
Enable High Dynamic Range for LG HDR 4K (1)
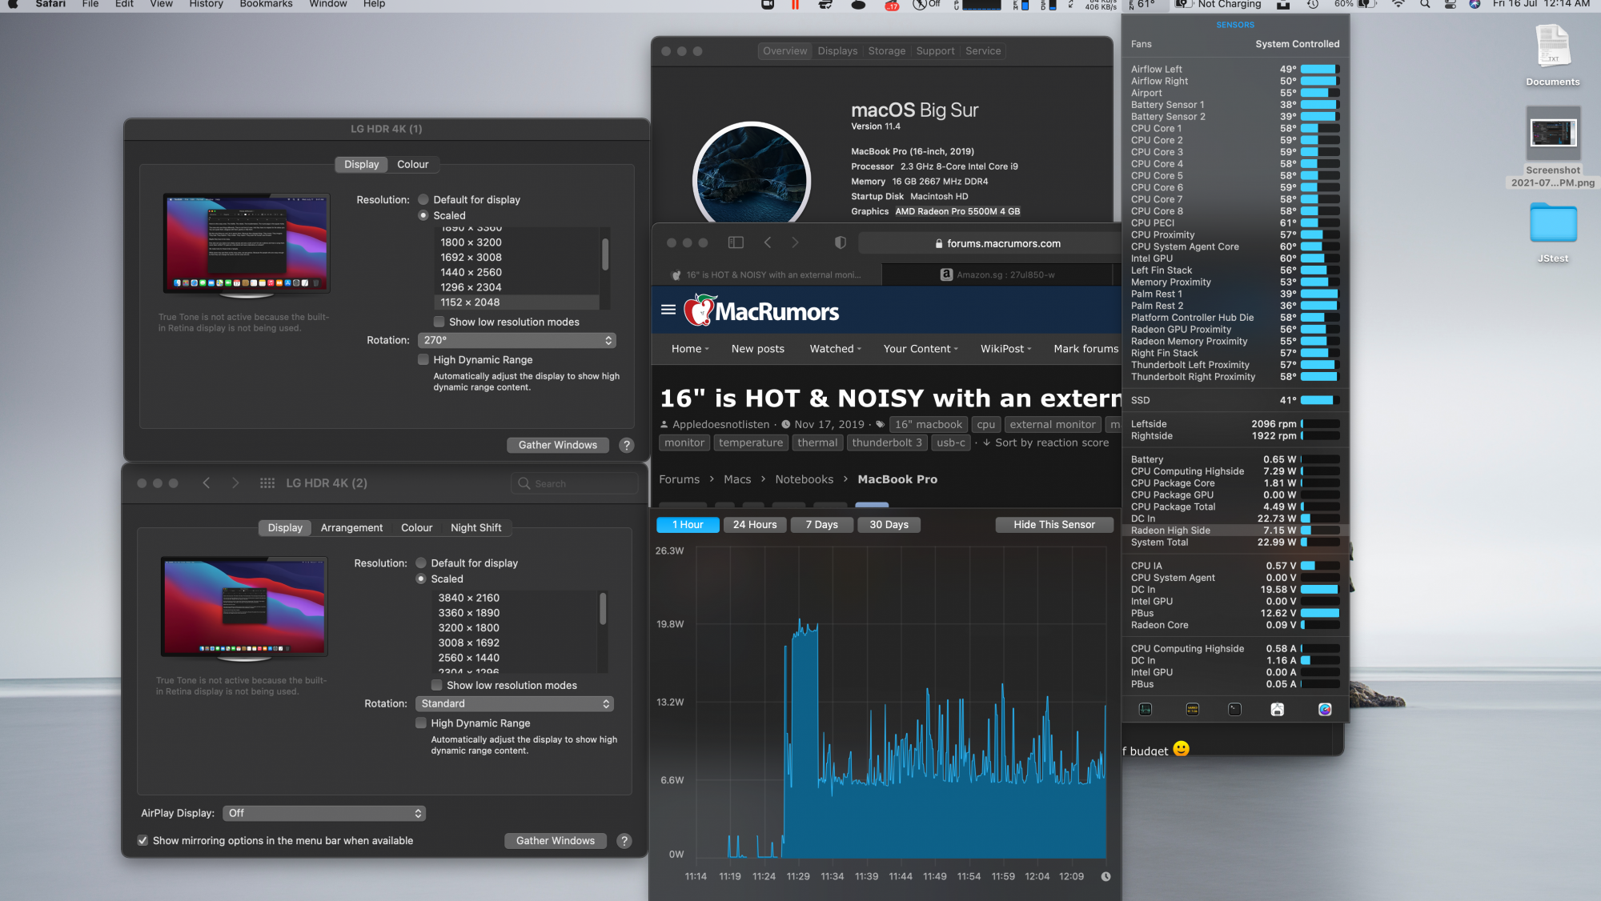423,360
